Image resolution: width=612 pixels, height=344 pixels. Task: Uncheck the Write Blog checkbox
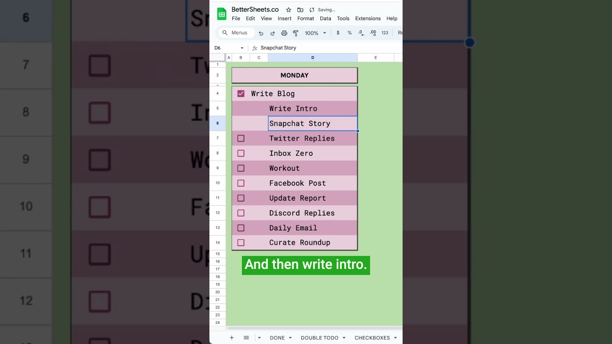pyautogui.click(x=241, y=94)
